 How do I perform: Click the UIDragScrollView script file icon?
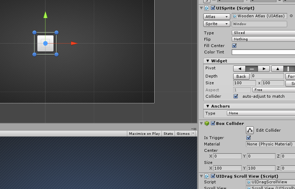click(249, 182)
